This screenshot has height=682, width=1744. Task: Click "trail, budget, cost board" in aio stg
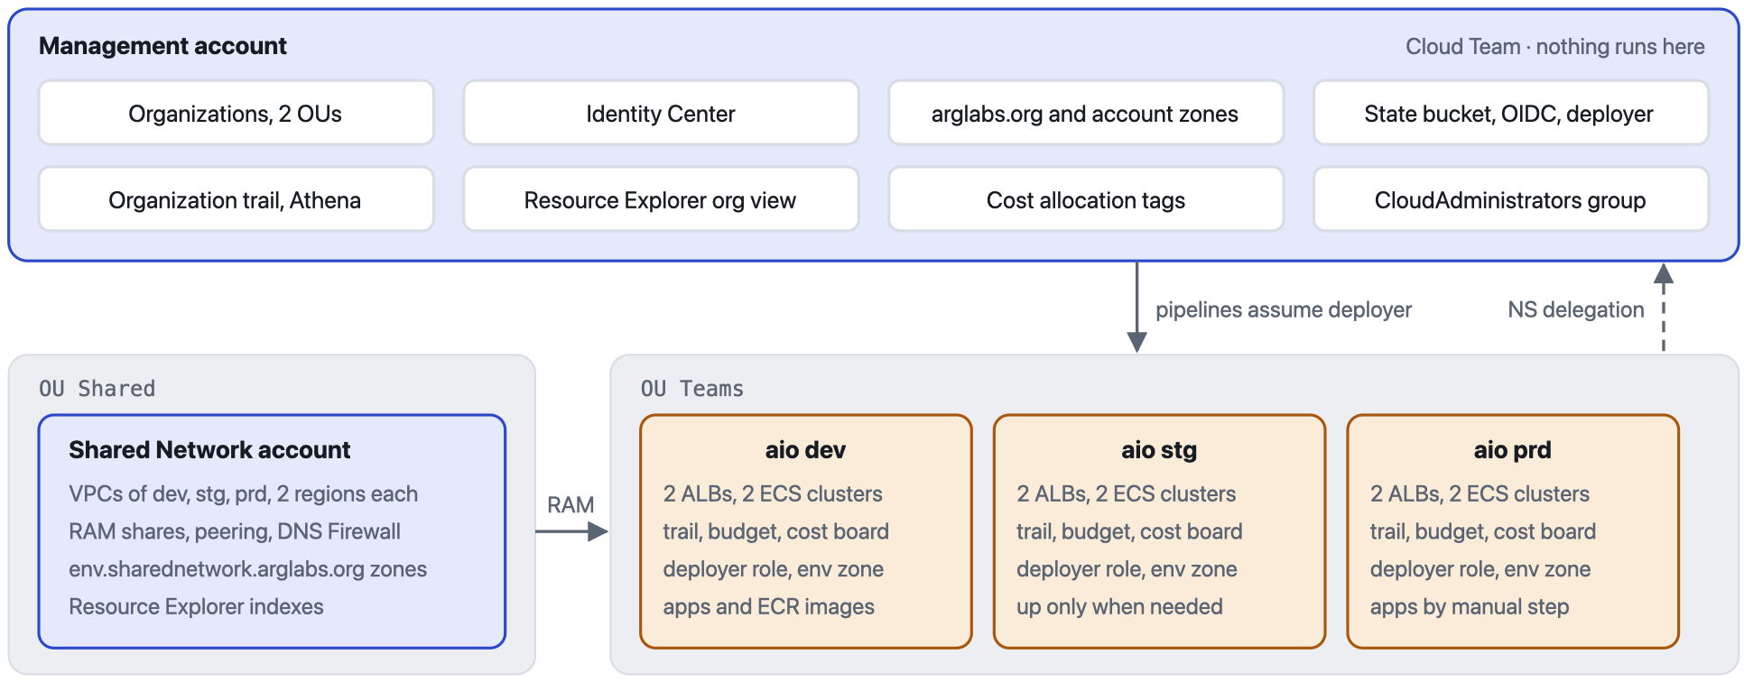(x=1129, y=531)
